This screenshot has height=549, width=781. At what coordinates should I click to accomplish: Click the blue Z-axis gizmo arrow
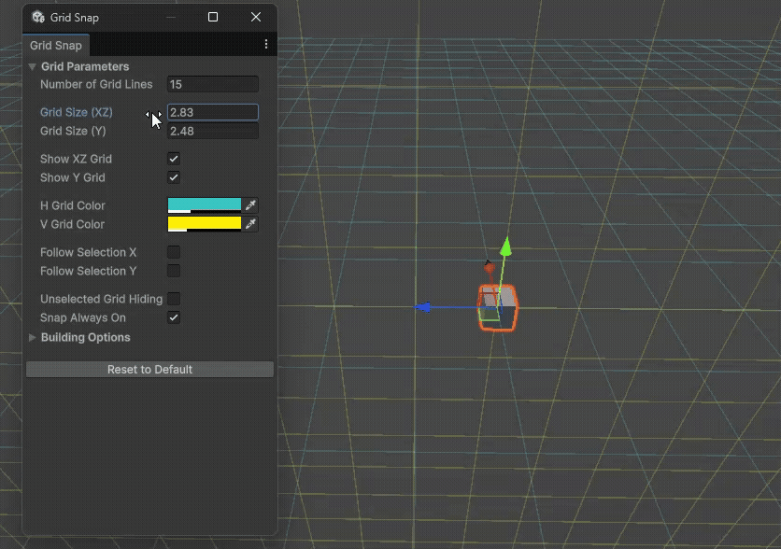click(x=423, y=307)
